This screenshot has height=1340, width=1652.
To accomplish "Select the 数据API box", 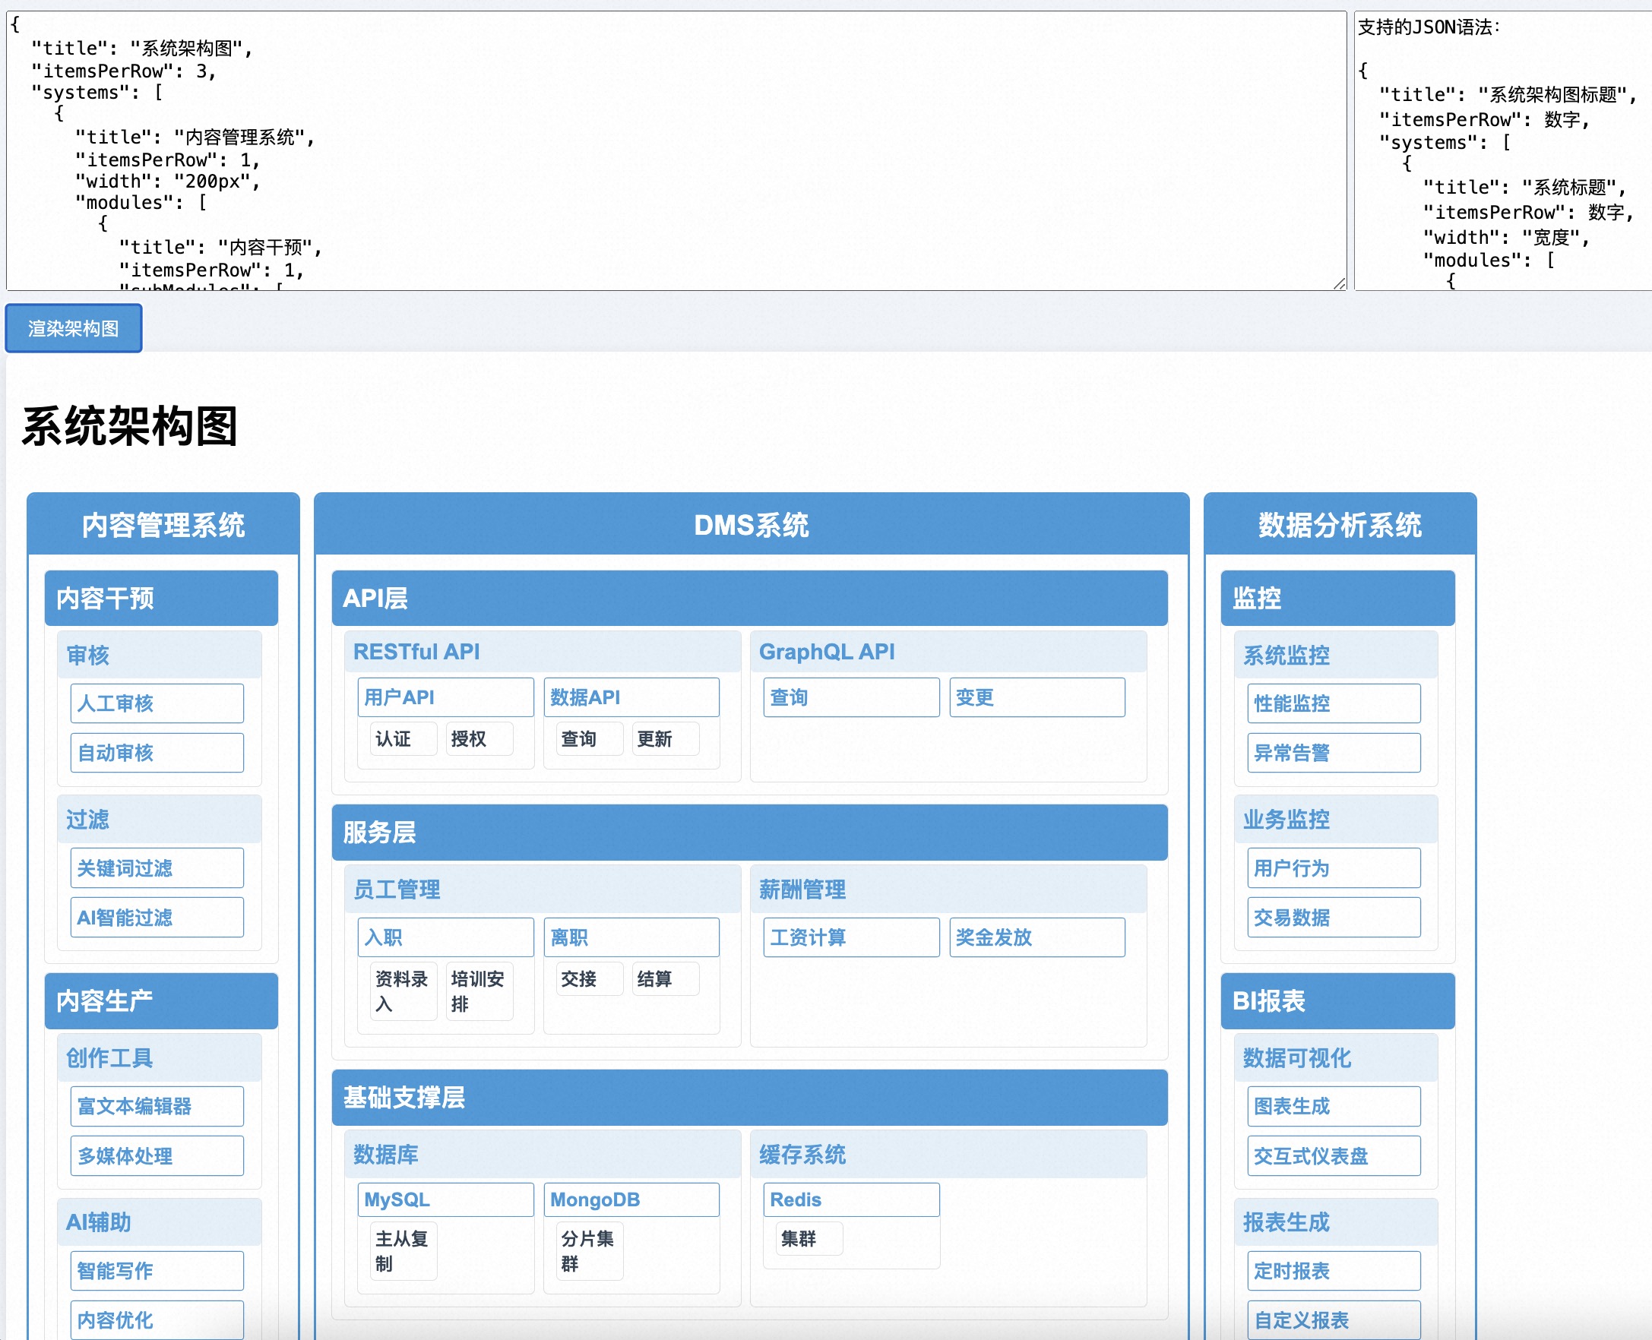I will coord(631,698).
